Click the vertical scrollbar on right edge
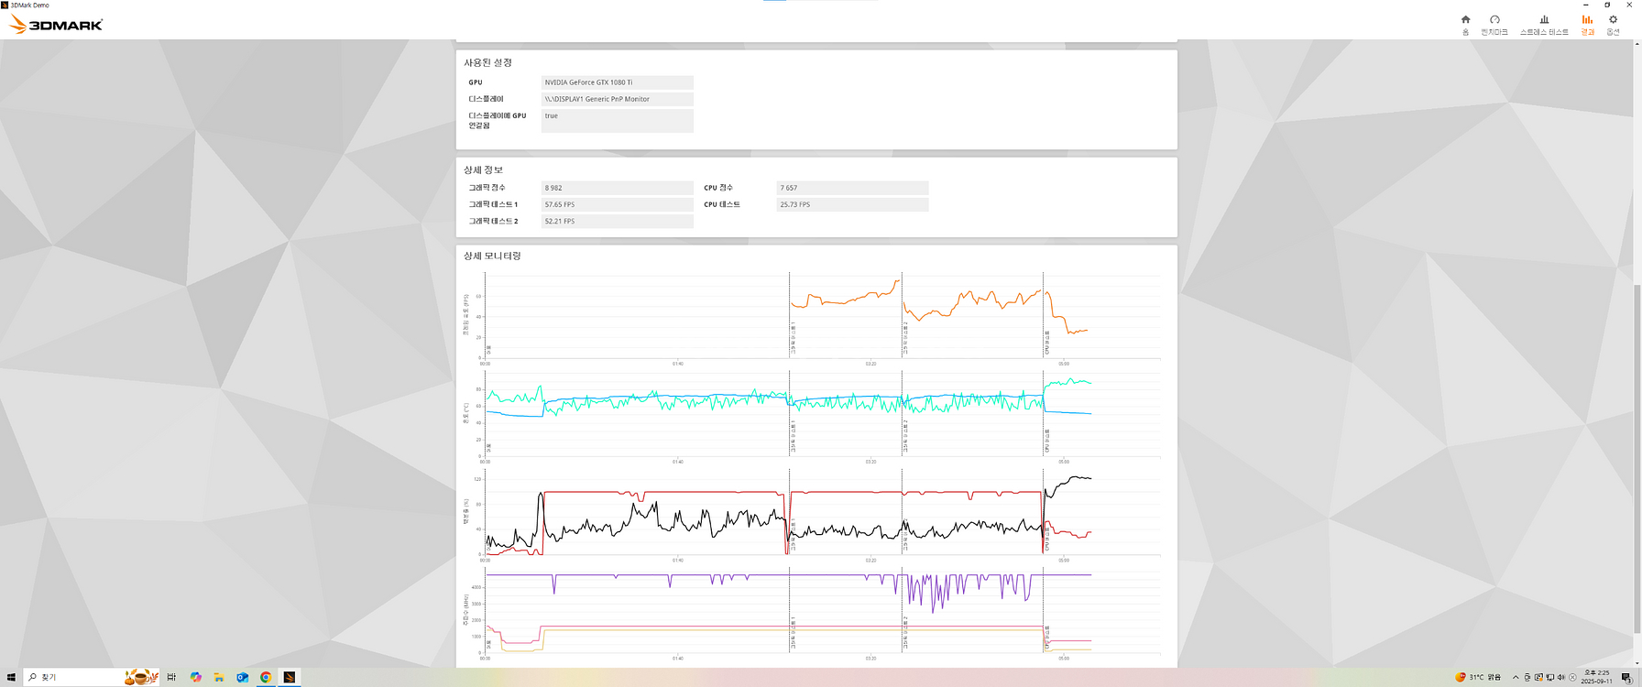This screenshot has width=1642, height=687. [x=1637, y=458]
